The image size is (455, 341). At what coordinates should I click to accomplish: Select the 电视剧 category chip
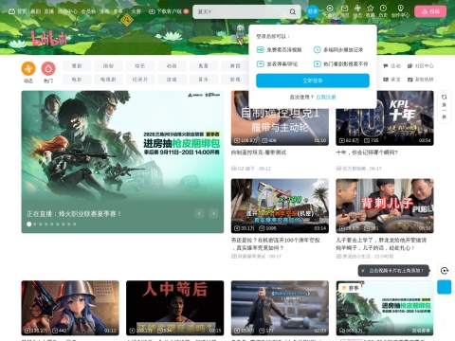108,80
